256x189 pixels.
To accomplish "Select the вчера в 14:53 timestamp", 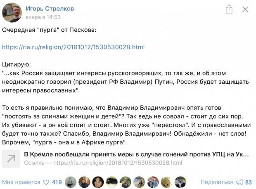I will point(43,17).
